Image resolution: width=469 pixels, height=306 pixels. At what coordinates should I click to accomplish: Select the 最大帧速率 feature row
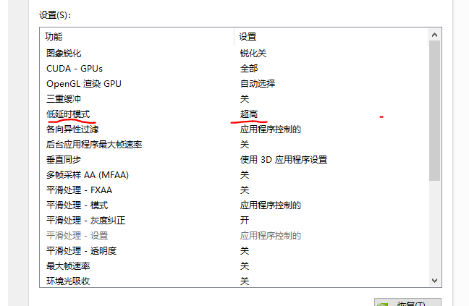[x=68, y=266]
